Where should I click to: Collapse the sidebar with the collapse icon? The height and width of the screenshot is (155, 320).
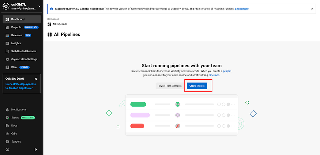point(36,150)
